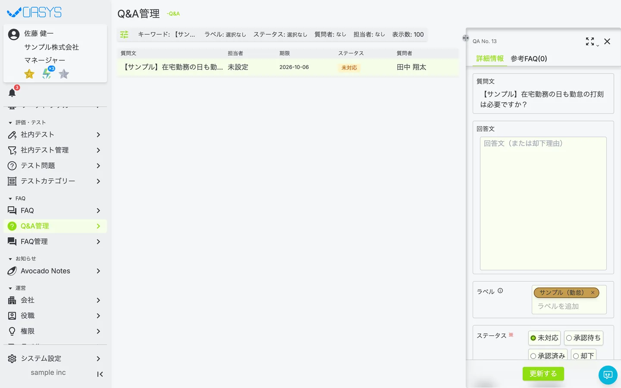Open the 役職 menu item
The height and width of the screenshot is (388, 621).
pyautogui.click(x=55, y=316)
